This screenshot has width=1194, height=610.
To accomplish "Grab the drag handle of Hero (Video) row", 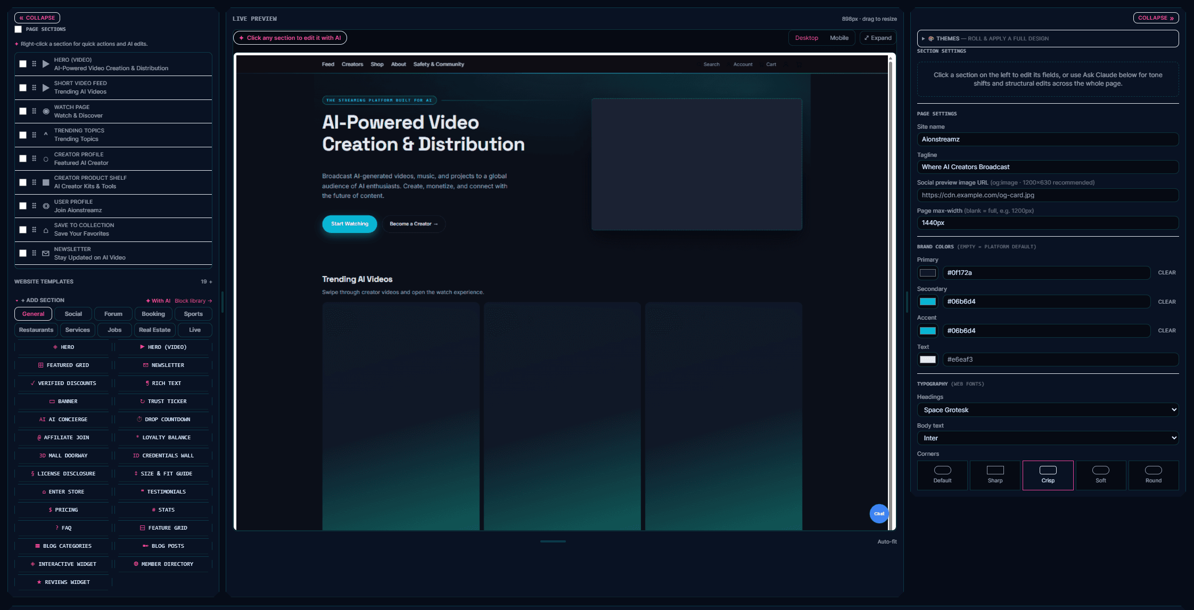I will [x=34, y=64].
